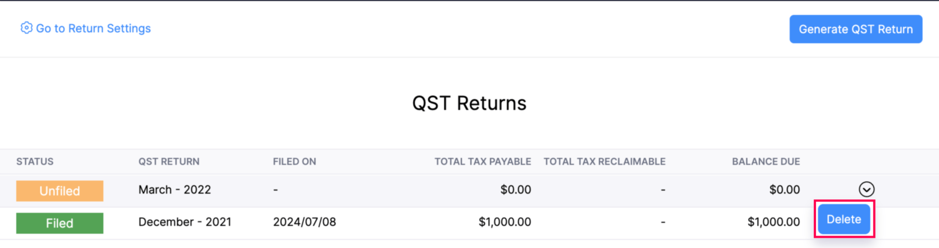
Task: Click the STATUS column header
Action: pyautogui.click(x=35, y=162)
